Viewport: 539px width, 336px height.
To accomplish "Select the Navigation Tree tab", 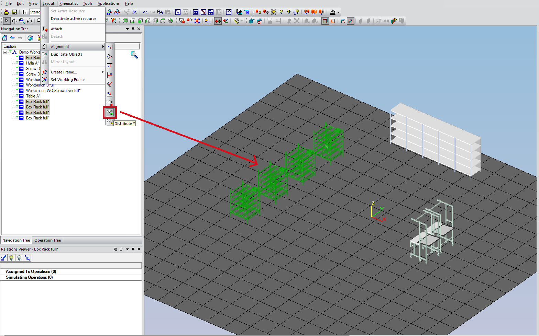I will (x=16, y=240).
